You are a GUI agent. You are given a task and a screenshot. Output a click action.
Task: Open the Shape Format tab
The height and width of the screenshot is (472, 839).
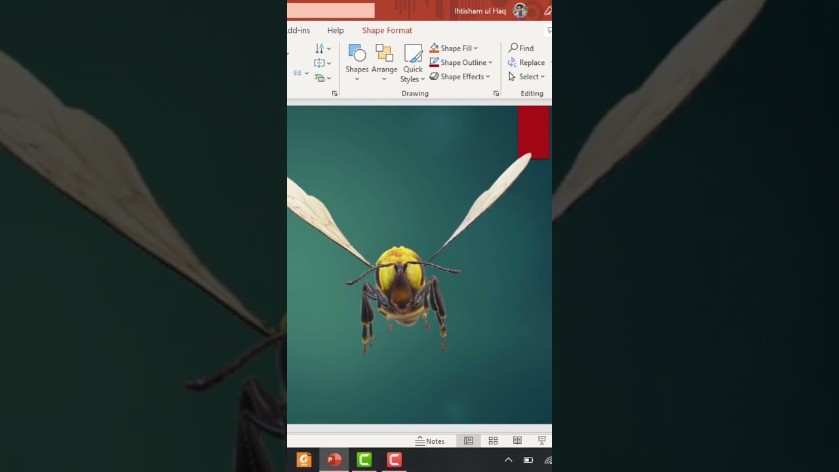coord(387,30)
